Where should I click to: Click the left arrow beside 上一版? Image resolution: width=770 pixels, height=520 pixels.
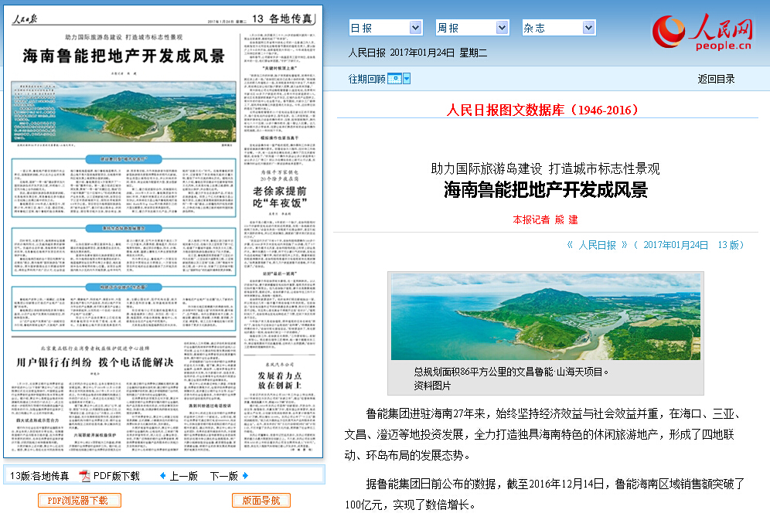point(163,475)
